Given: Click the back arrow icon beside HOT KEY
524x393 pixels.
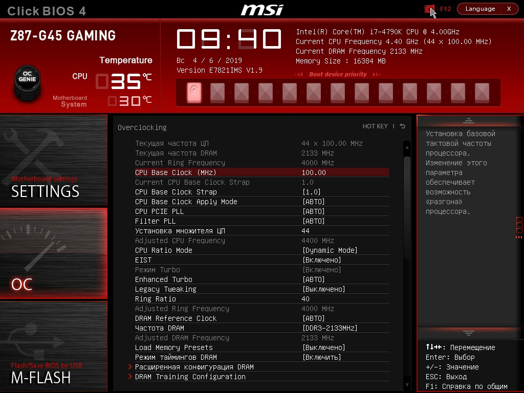Looking at the screenshot, I should coord(403,126).
